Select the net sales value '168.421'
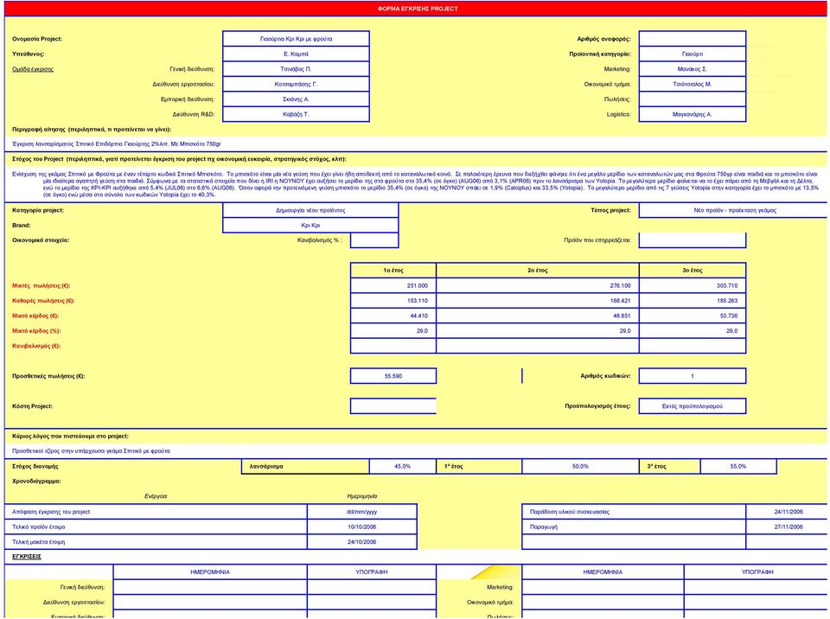 tap(538, 300)
